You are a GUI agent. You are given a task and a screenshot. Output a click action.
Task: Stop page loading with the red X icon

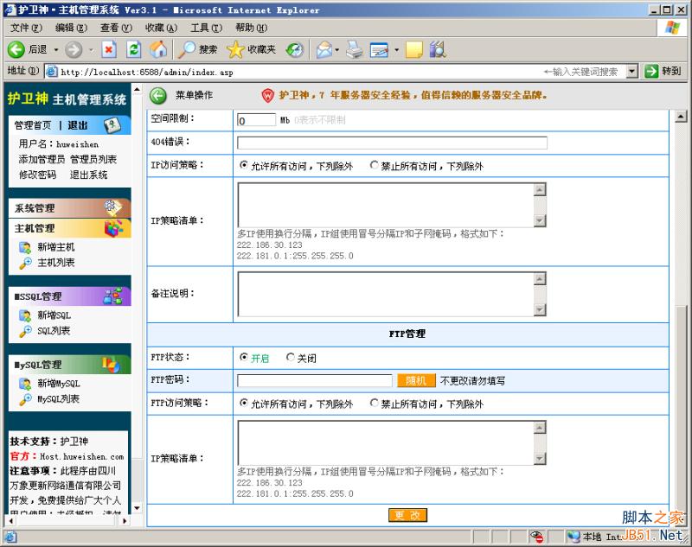tap(109, 49)
